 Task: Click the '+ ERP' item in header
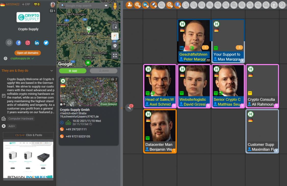coord(26,4)
